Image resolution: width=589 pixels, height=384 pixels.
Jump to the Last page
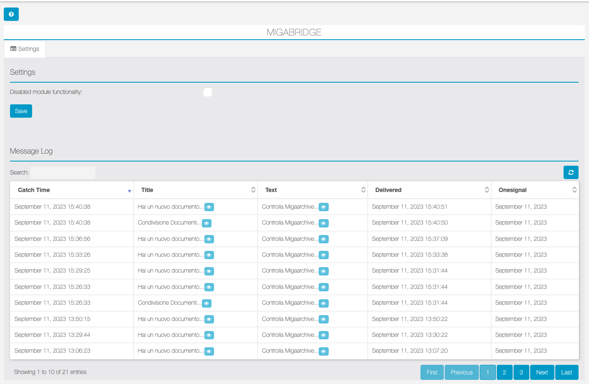click(x=566, y=372)
